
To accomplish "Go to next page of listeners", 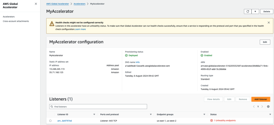I will (x=262, y=106).
